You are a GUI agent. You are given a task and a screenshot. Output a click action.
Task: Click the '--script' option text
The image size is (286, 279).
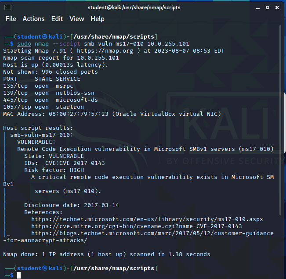66,44
